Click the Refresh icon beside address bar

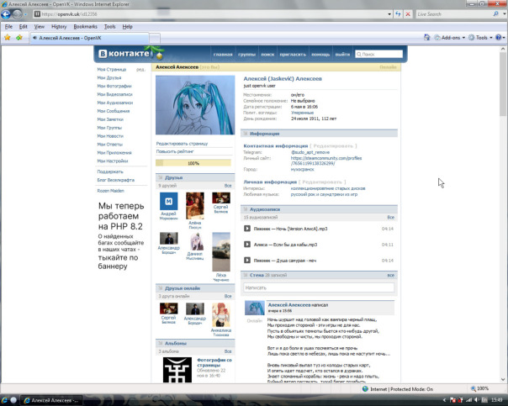pyautogui.click(x=398, y=14)
